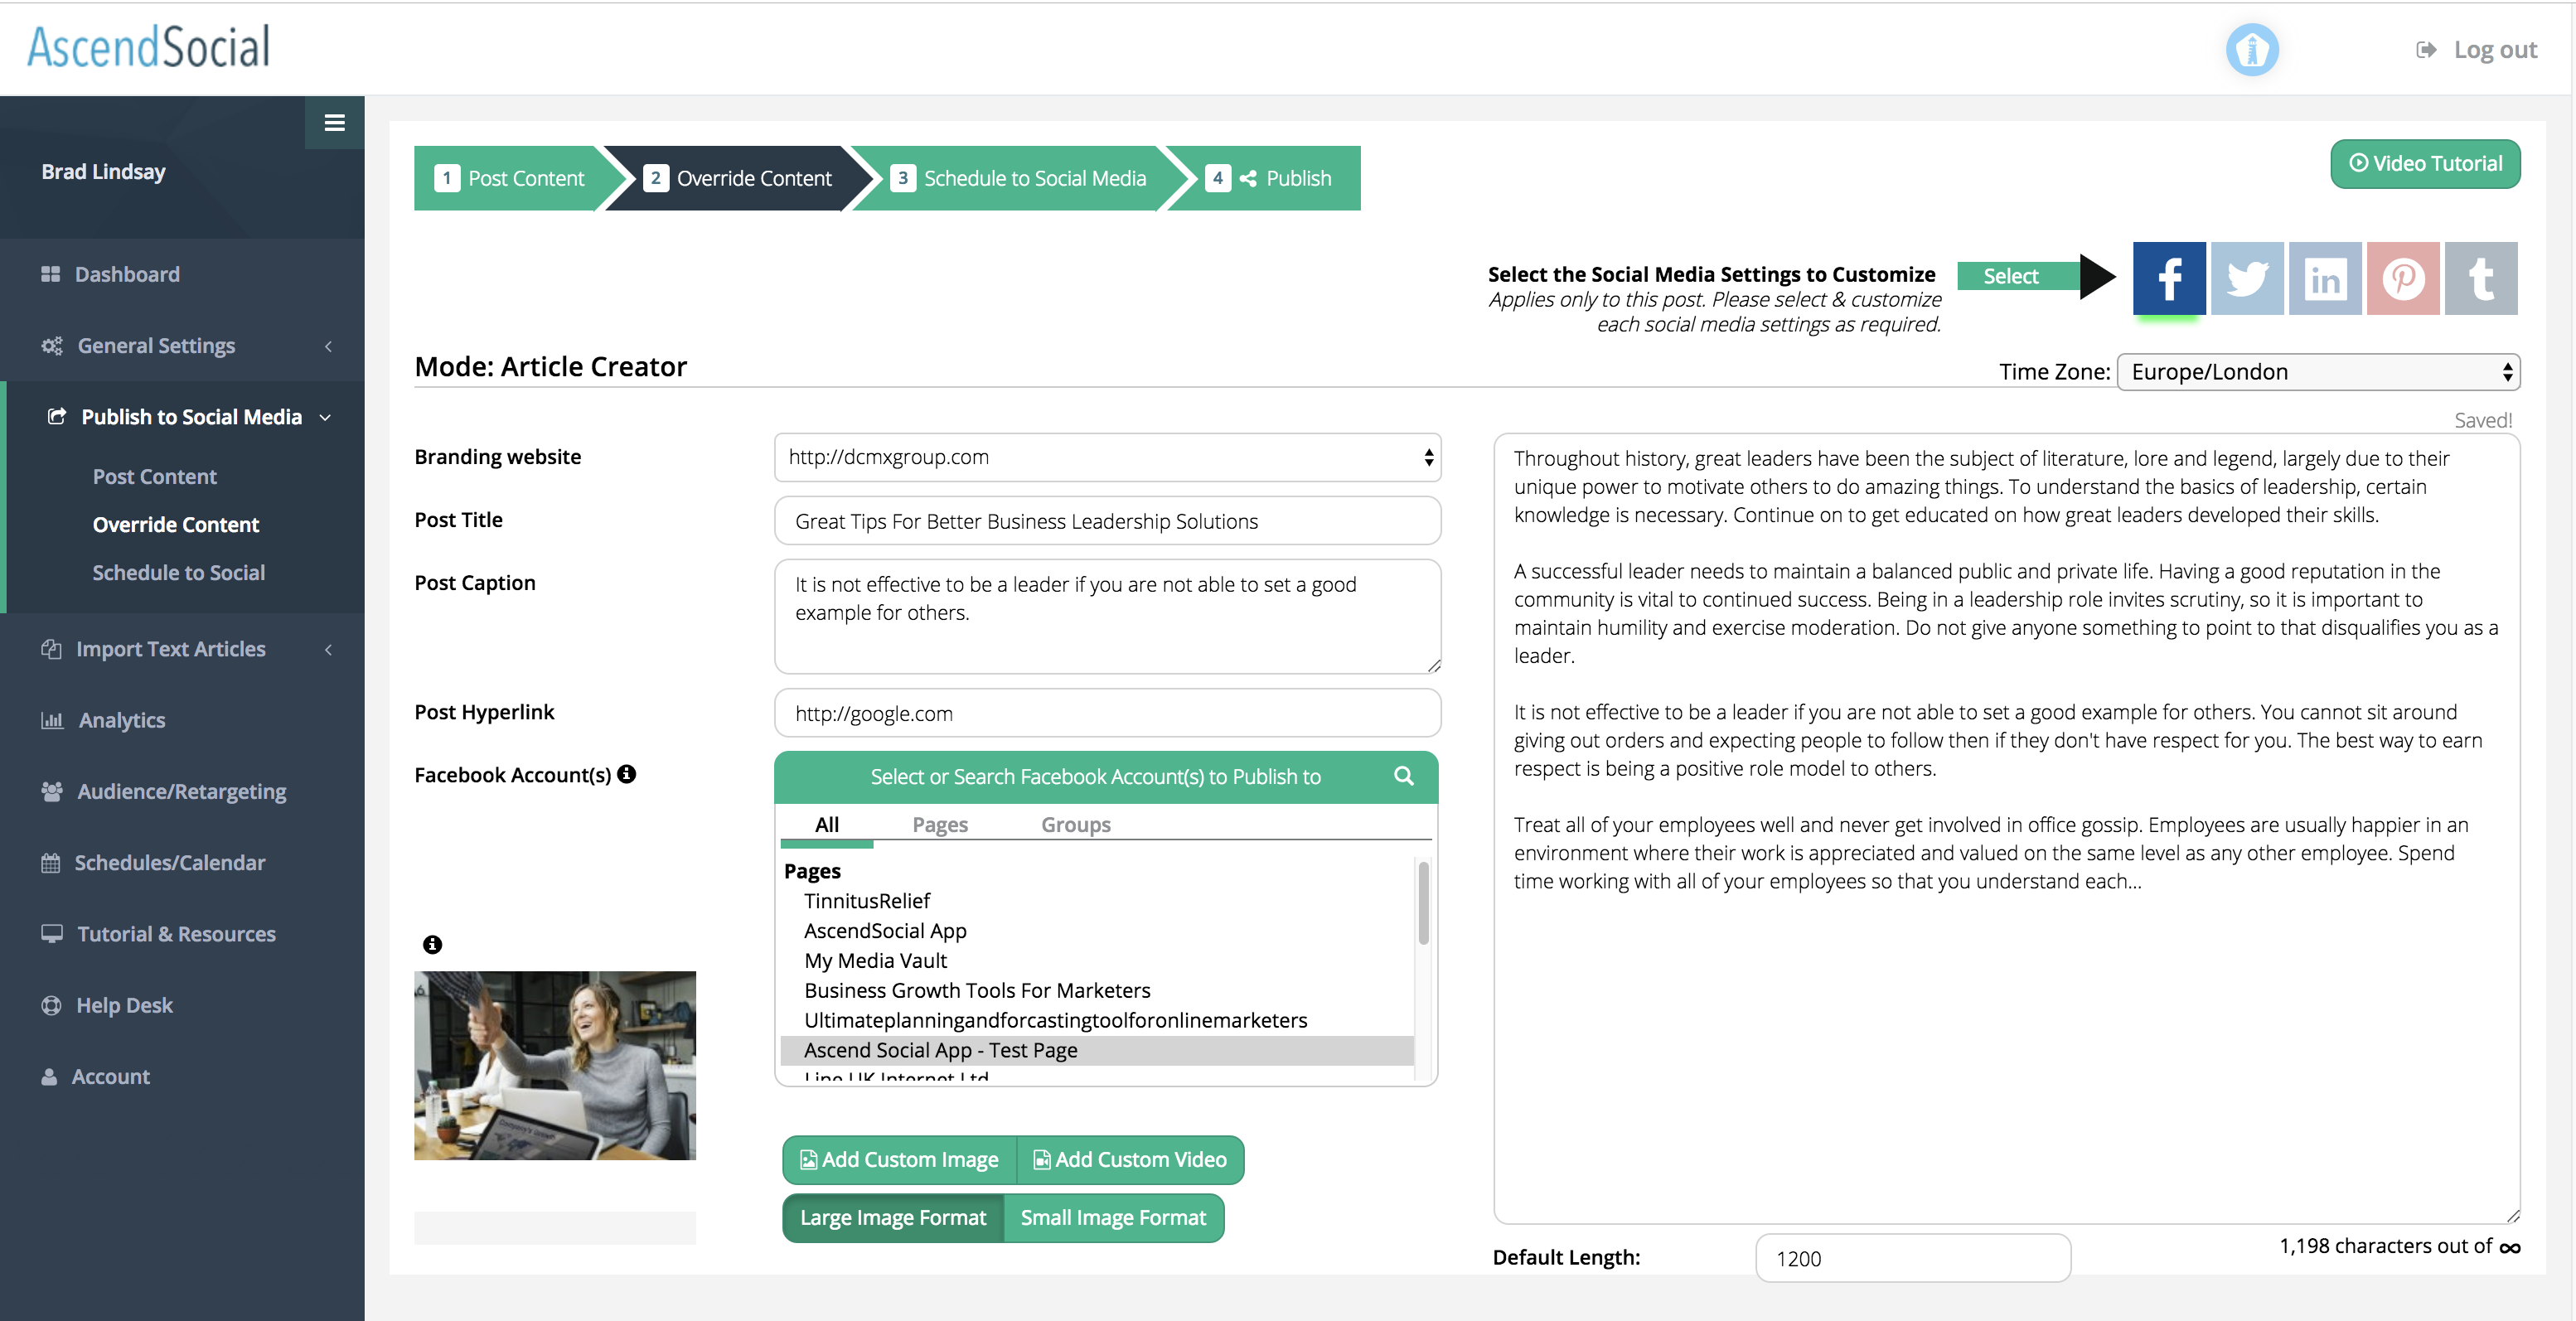Select the Twitter settings icon

point(2246,278)
